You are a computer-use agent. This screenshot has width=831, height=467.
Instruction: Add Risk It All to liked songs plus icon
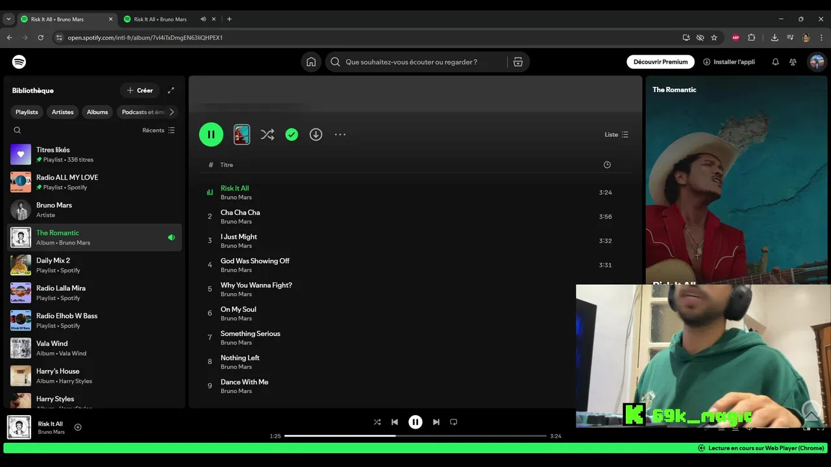pos(78,427)
